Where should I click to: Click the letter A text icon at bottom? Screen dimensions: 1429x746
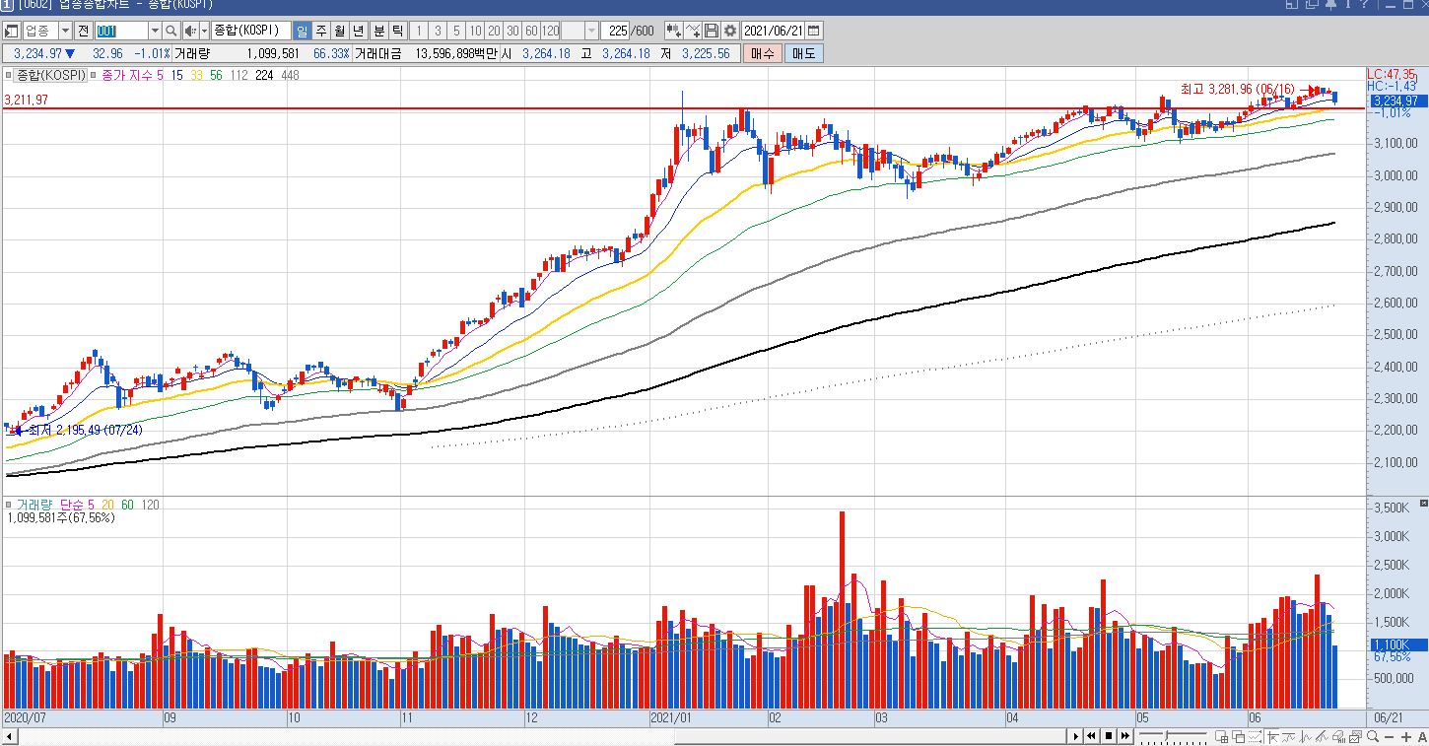[x=1422, y=736]
